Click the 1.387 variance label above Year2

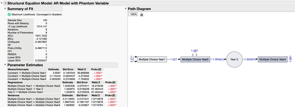tap(194, 51)
